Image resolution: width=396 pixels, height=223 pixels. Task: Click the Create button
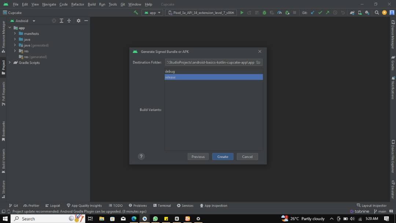223,157
